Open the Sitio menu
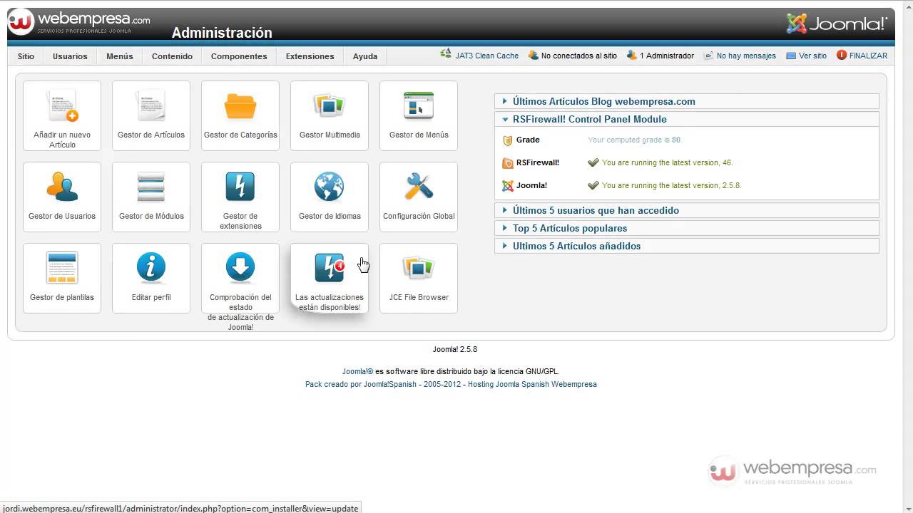913x513 pixels. pos(26,56)
